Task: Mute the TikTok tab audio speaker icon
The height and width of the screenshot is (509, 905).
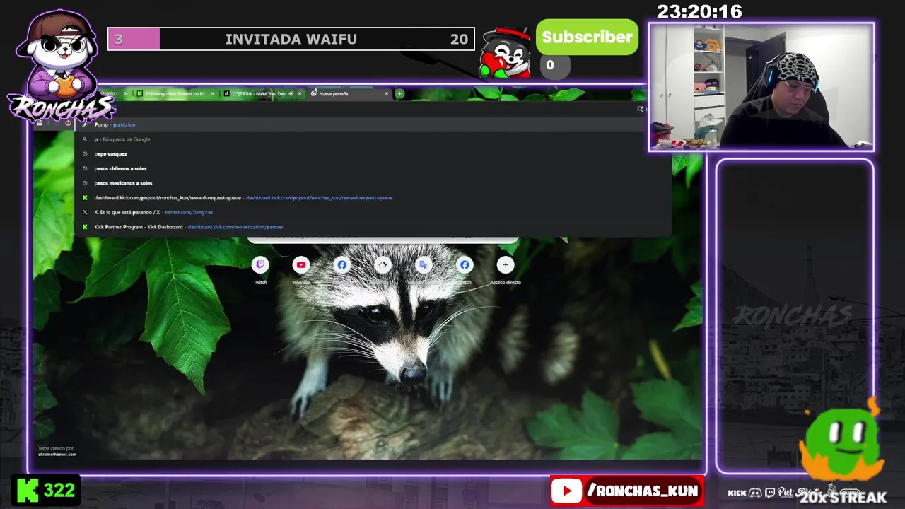Action: click(x=291, y=93)
